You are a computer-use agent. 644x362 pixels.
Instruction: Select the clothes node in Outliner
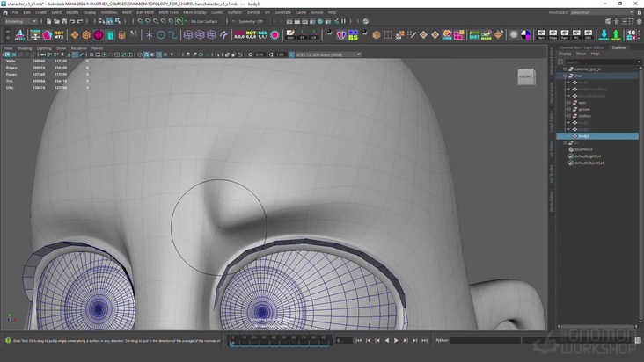coord(586,115)
